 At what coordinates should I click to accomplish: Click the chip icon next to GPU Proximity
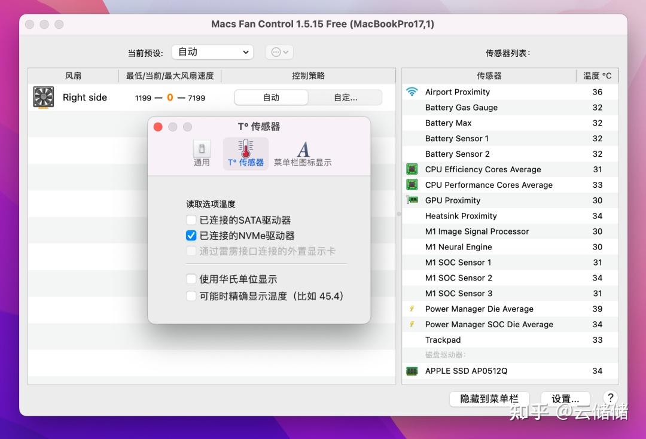pyautogui.click(x=412, y=200)
